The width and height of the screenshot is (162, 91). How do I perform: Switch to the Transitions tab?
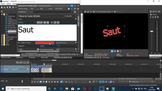(32, 57)
